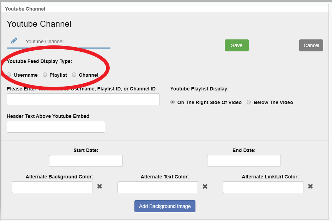Choose Below The Video option

point(249,102)
